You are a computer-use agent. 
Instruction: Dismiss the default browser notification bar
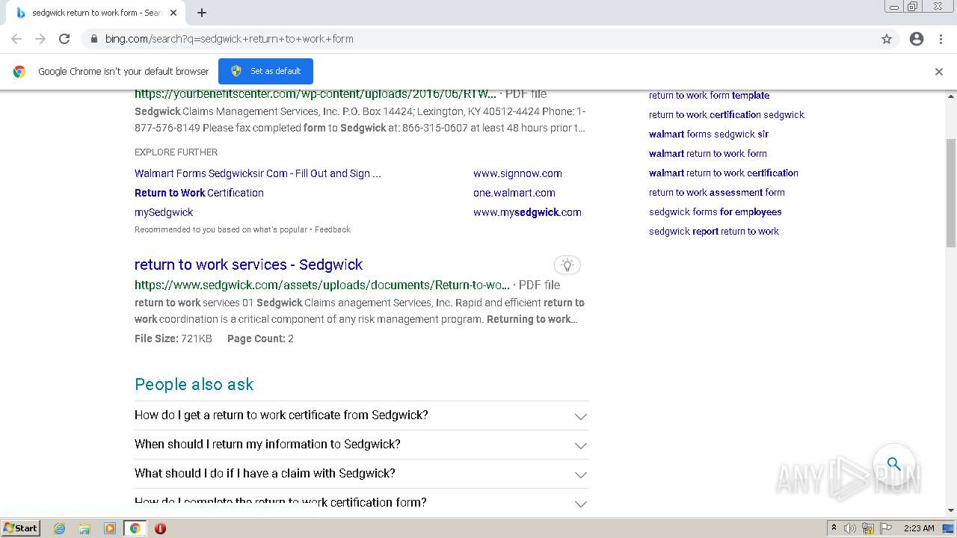(939, 72)
